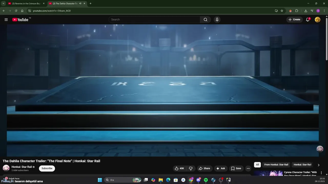This screenshot has width=328, height=184.
Task: Open more actions ellipsis under video
Action: (248, 168)
